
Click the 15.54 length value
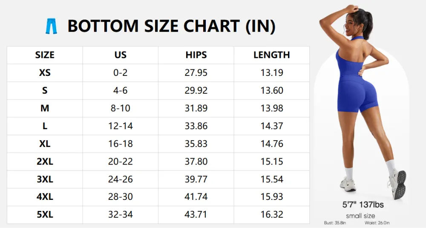(272, 179)
